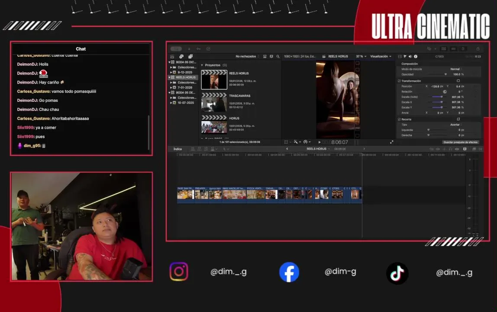This screenshot has height=312, width=497.
Task: Select the HORUS project thumbnail
Action: pos(214,124)
